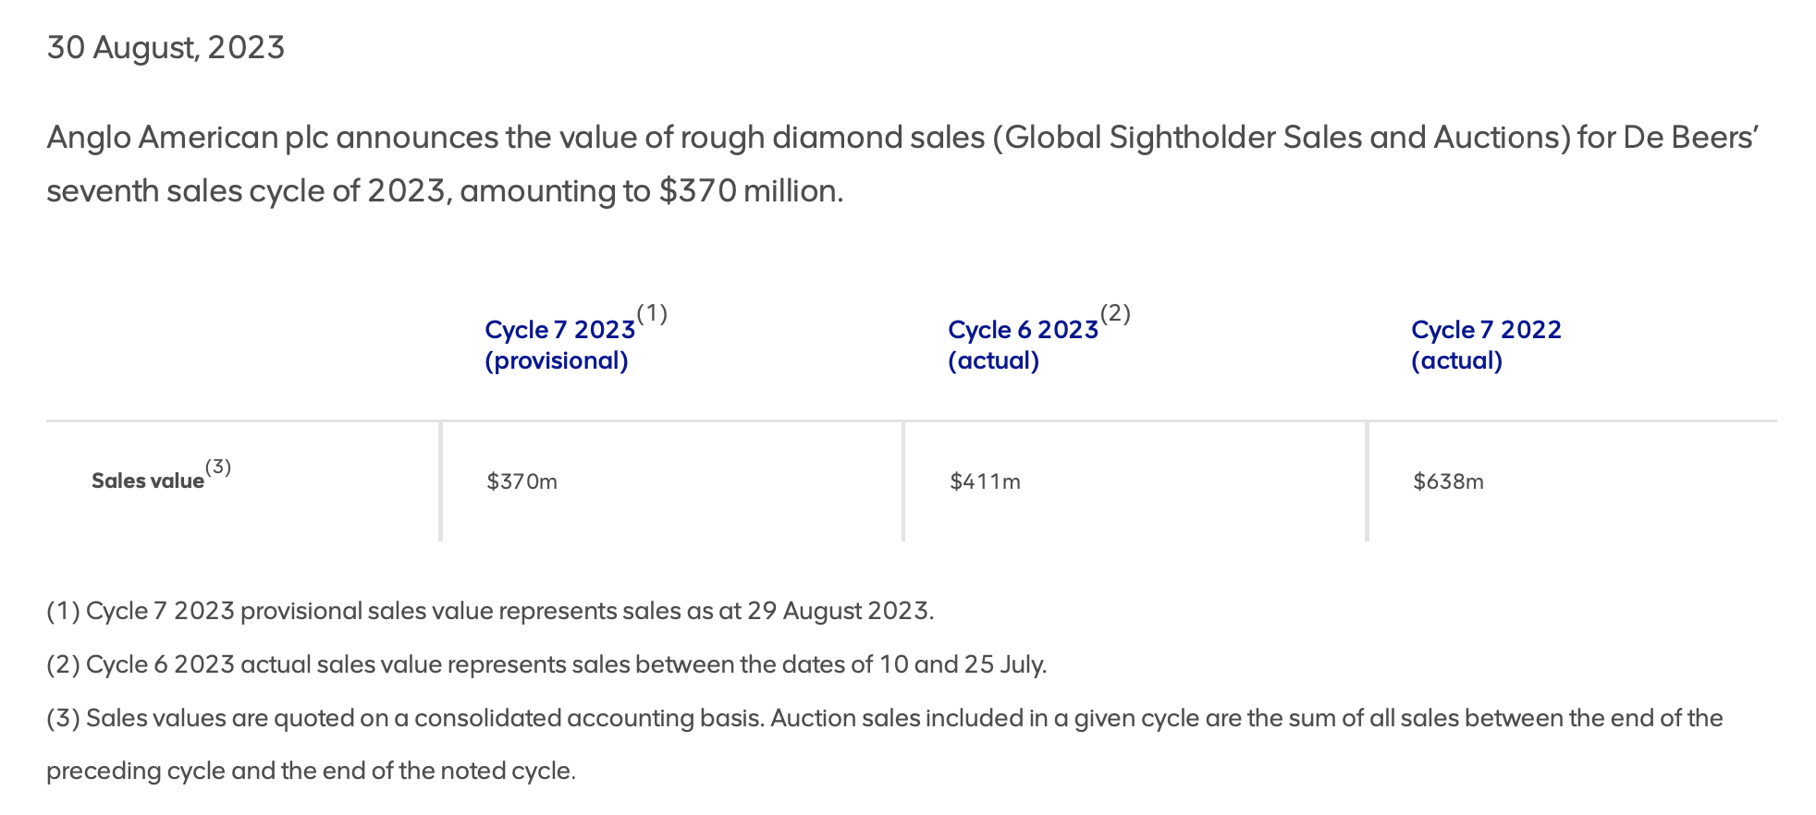Click footnote superscript (3) beside Sales value

pos(218,467)
